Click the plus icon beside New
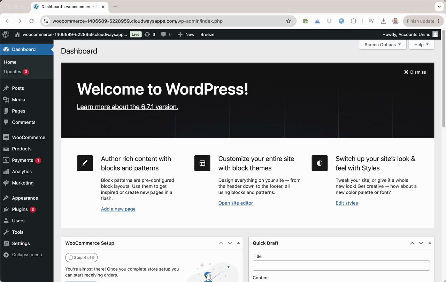This screenshot has height=282, width=446. click(180, 34)
